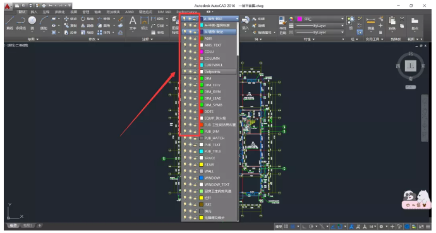Open the AutoCAD application menu logo
436x233 pixels.
8,6
